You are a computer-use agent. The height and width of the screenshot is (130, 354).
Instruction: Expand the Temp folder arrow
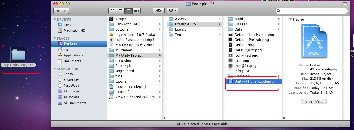(x=219, y=35)
